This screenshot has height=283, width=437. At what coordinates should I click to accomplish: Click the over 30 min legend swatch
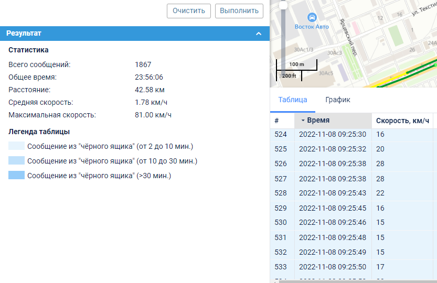coord(16,176)
